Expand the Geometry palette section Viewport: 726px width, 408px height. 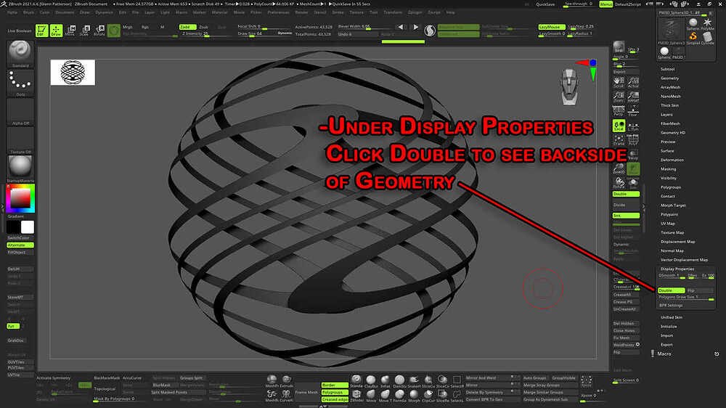pyautogui.click(x=670, y=78)
